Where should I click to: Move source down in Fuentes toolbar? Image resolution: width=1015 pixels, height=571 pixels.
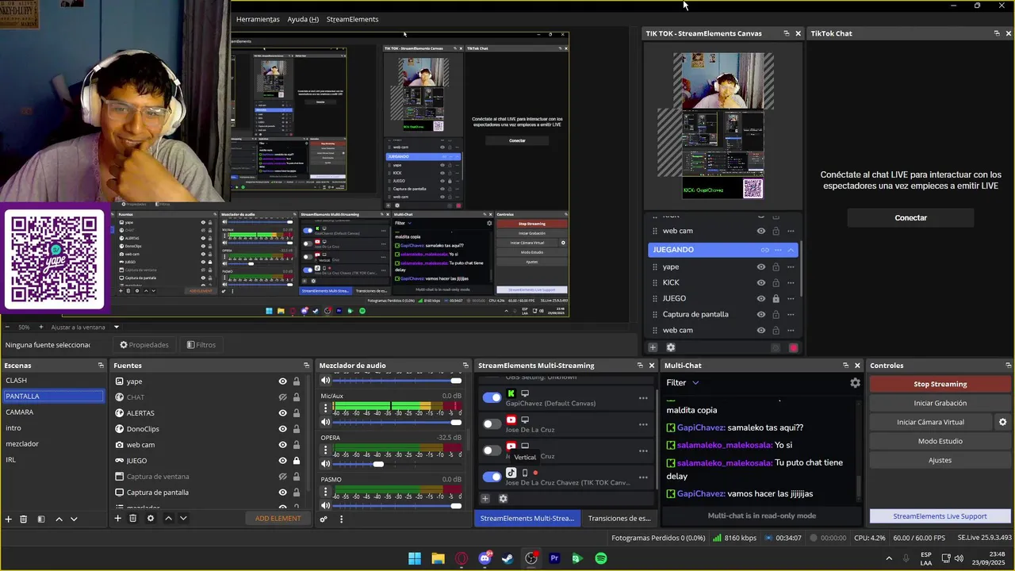183,518
